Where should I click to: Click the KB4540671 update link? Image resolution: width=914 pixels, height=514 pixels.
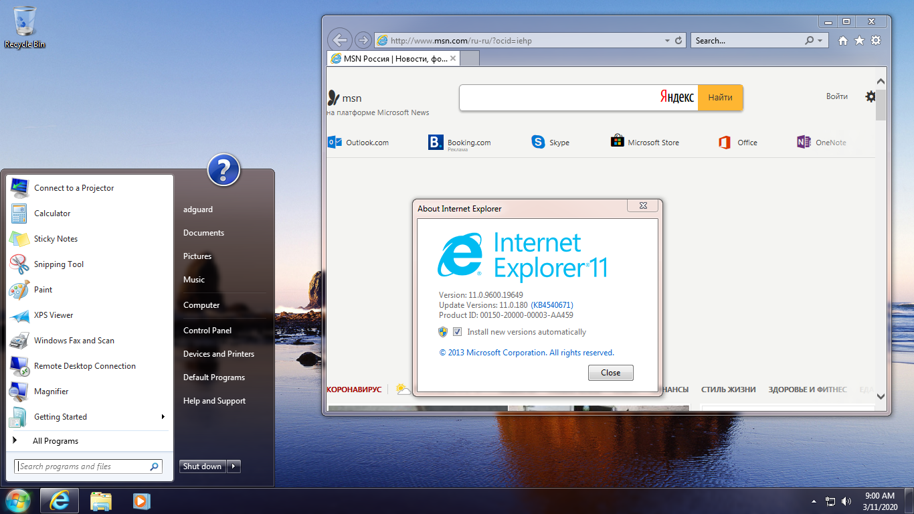[x=552, y=305]
